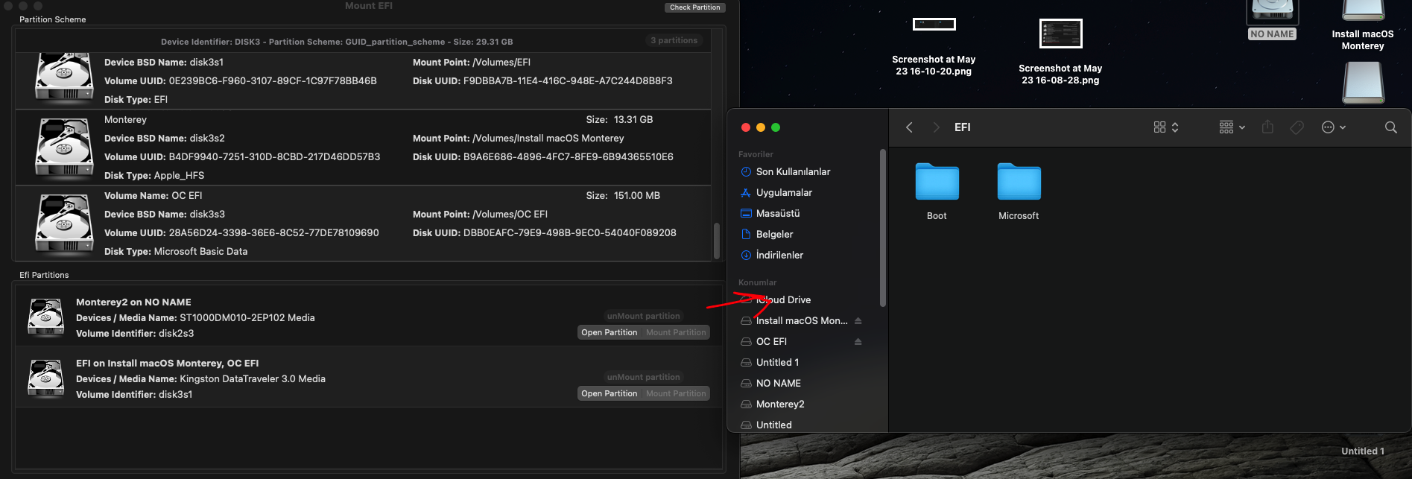Image resolution: width=1412 pixels, height=479 pixels.
Task: Click the disk icon of Monterey partition
Action: pyautogui.click(x=64, y=147)
